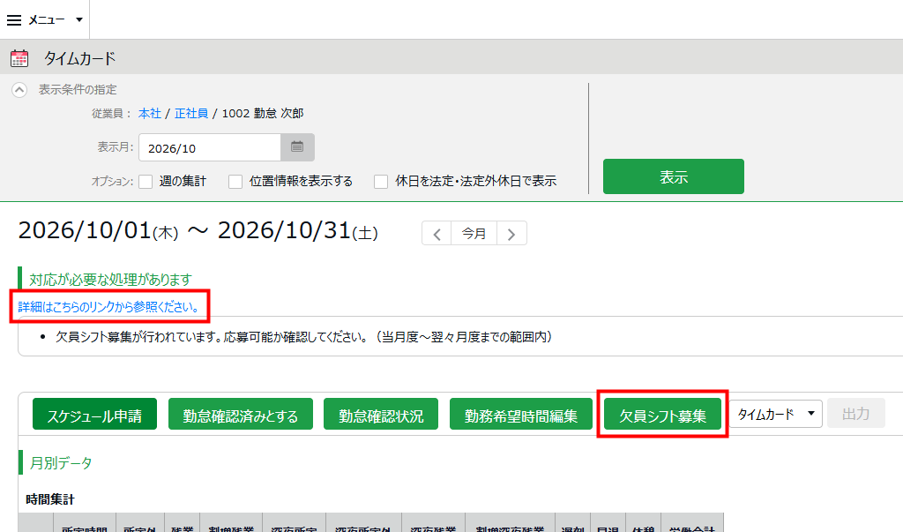The height and width of the screenshot is (532, 903).
Task: Click the timecard calendar icon in header
Action: click(19, 58)
